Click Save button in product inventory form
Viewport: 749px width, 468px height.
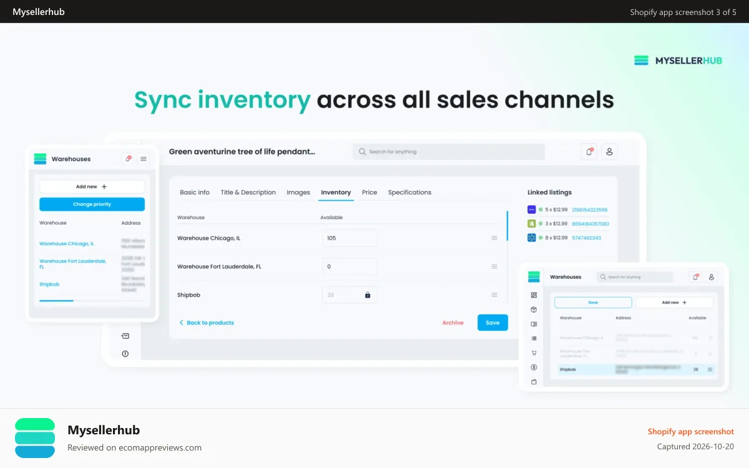[x=492, y=323]
